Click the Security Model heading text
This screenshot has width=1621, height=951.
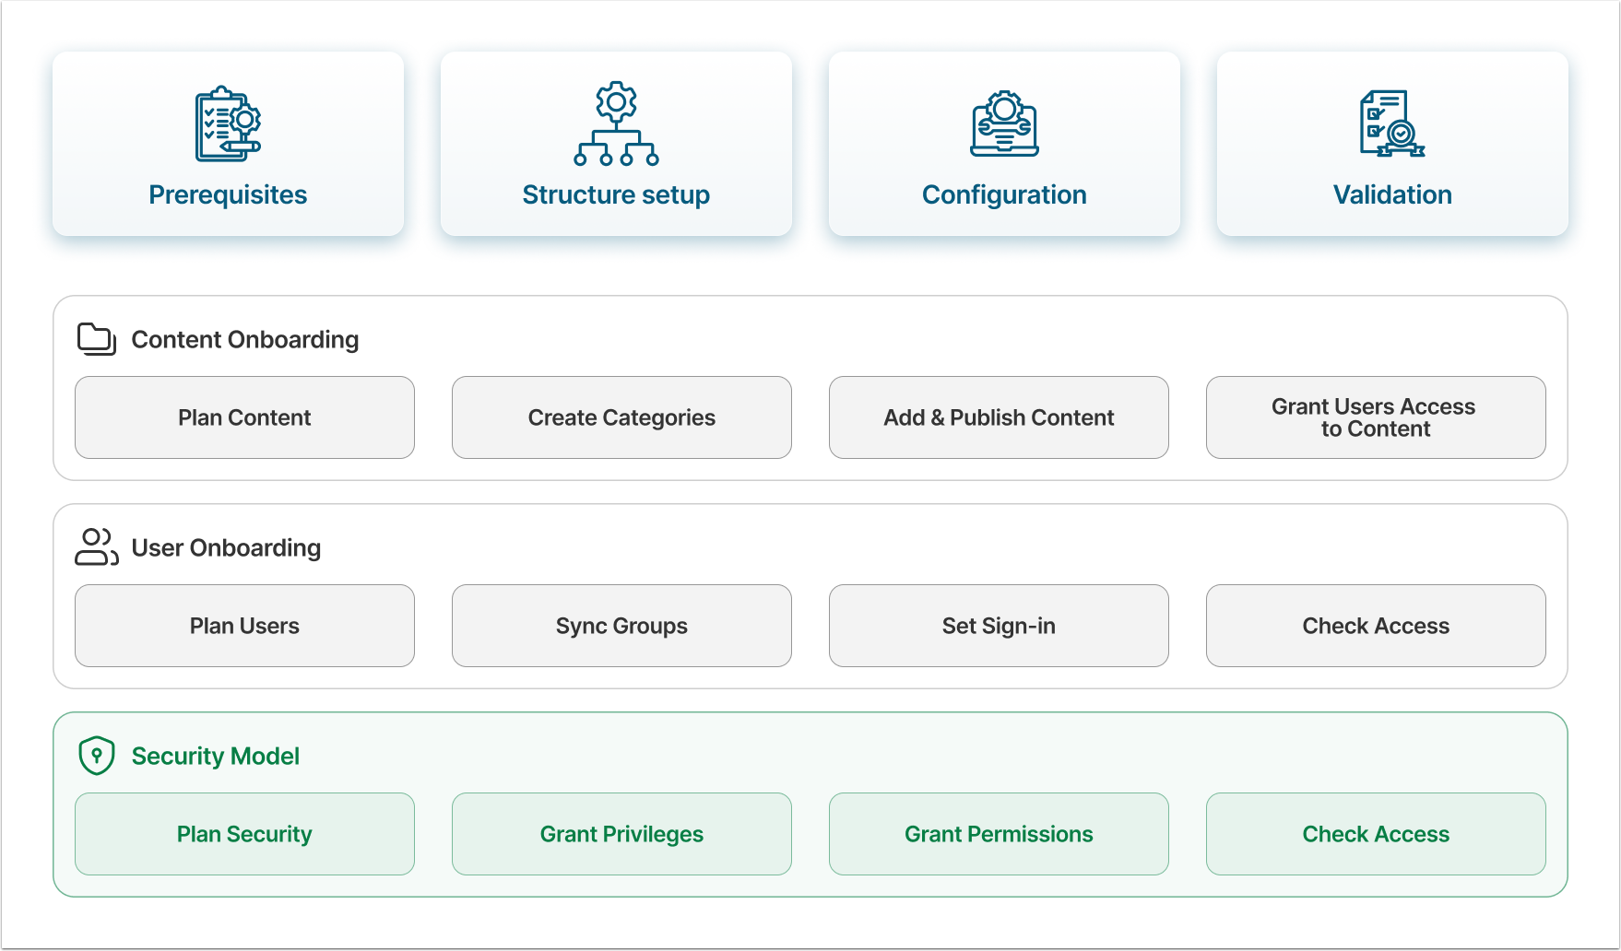pyautogui.click(x=216, y=757)
